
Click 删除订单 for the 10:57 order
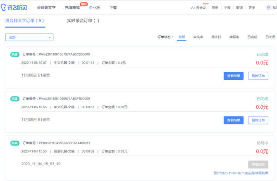click(258, 76)
